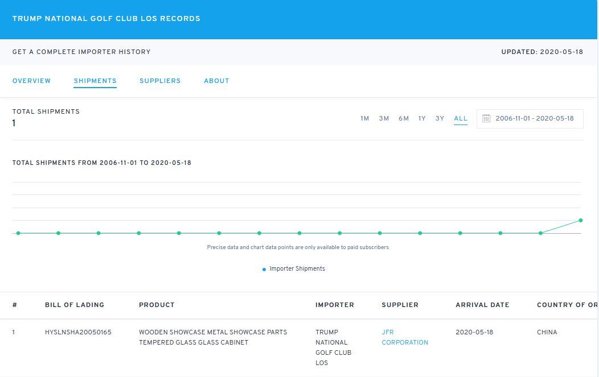Select the 6M time range
Viewport: 599px width, 377px height.
404,118
